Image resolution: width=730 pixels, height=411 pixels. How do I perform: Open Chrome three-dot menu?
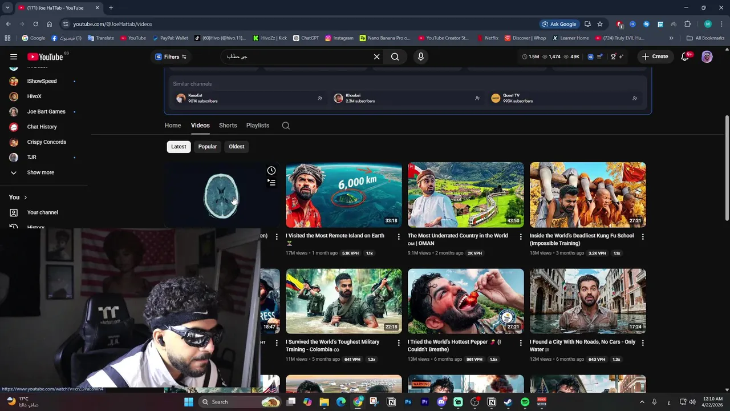[x=720, y=24]
